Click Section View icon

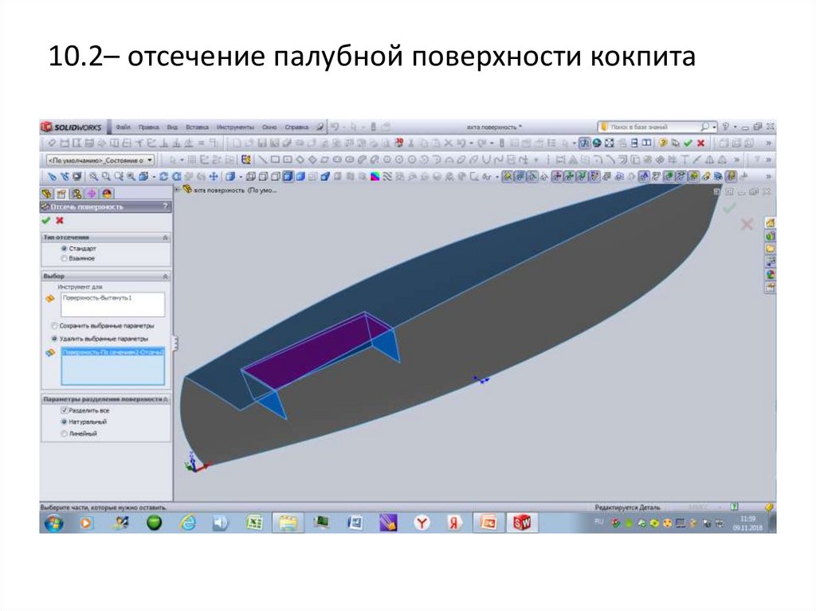point(325,177)
